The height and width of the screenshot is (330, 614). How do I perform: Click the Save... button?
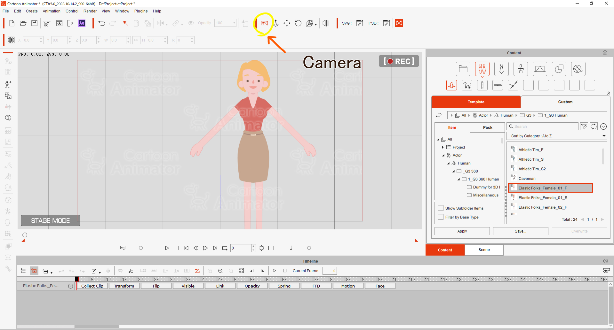(521, 231)
